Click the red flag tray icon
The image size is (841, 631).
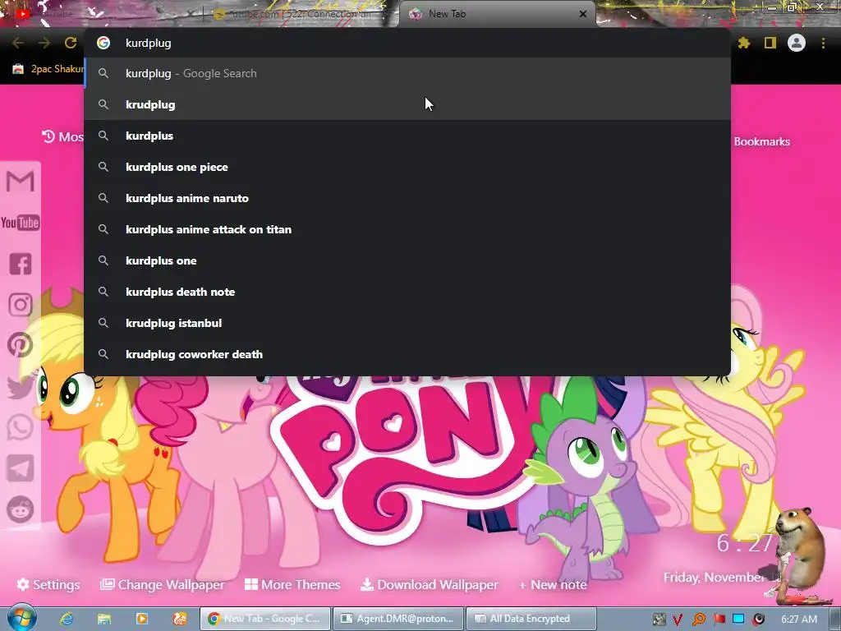click(719, 619)
